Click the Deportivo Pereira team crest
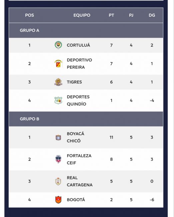This screenshot has width=174, height=217. pos(58,63)
